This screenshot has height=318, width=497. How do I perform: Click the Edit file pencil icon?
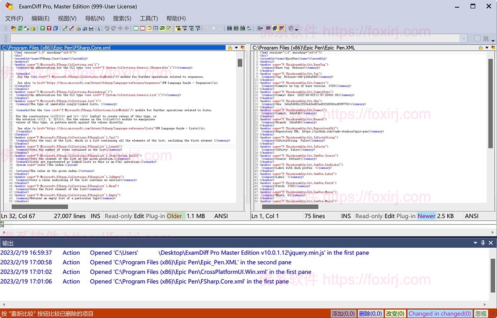click(x=65, y=28)
